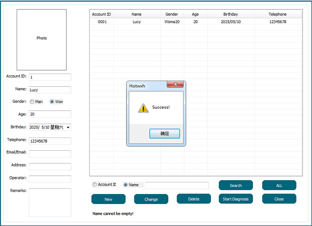Sort by the Birthday column header
This screenshot has width=312, height=226.
[x=230, y=14]
